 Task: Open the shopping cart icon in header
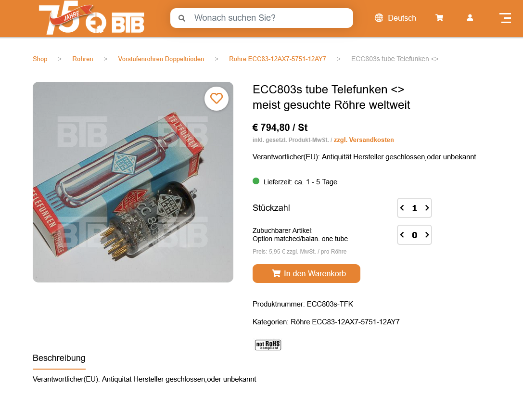tap(439, 18)
